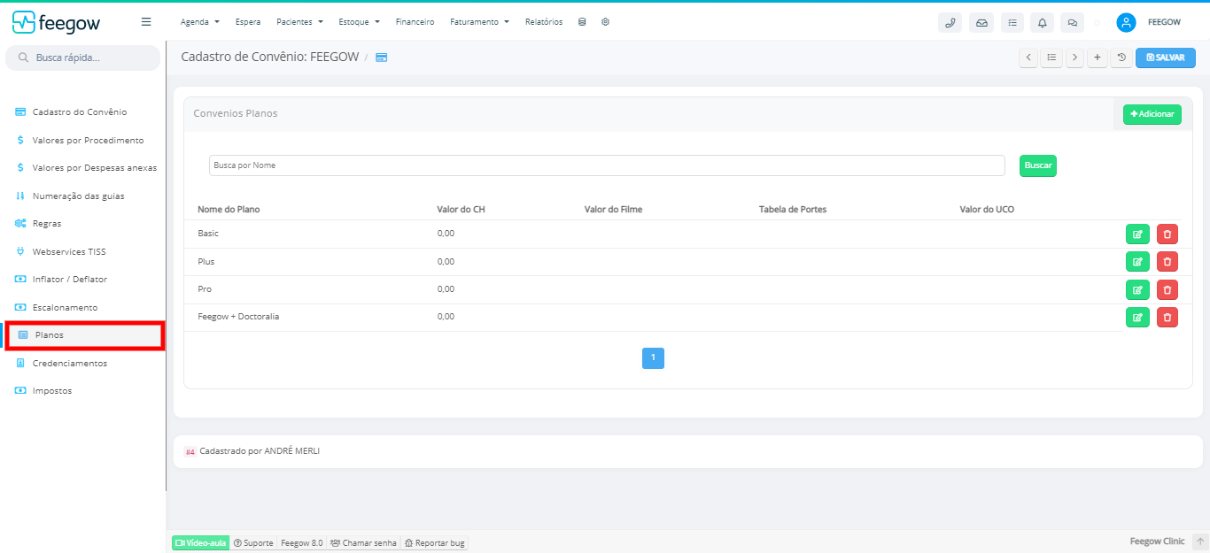The width and height of the screenshot is (1210, 553).
Task: Open the Espera menu item
Action: [x=248, y=22]
